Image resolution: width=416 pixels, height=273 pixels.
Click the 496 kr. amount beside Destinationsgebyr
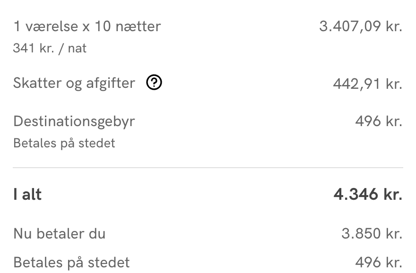(379, 121)
